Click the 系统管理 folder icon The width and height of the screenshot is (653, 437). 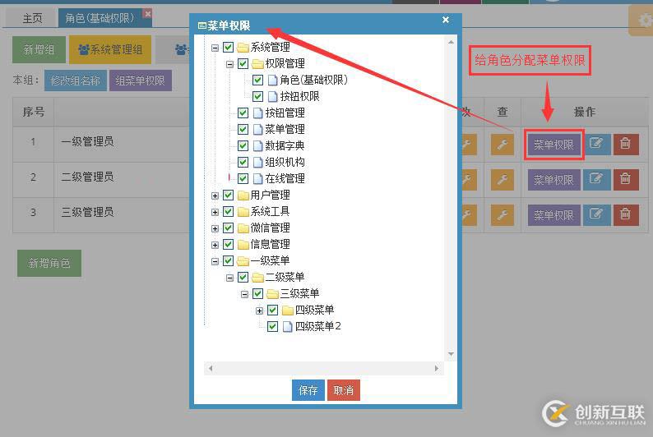pyautogui.click(x=243, y=48)
